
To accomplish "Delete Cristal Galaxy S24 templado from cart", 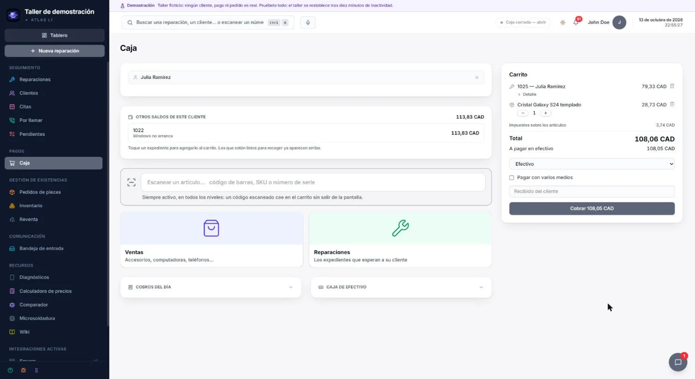I will click(x=672, y=105).
